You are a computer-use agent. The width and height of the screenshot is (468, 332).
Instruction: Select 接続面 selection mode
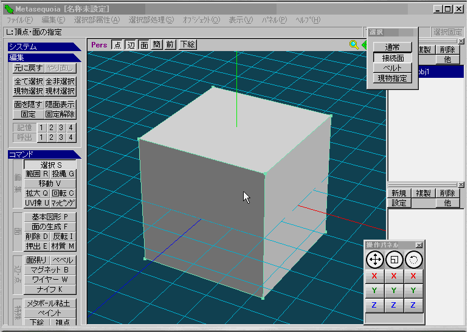point(392,58)
